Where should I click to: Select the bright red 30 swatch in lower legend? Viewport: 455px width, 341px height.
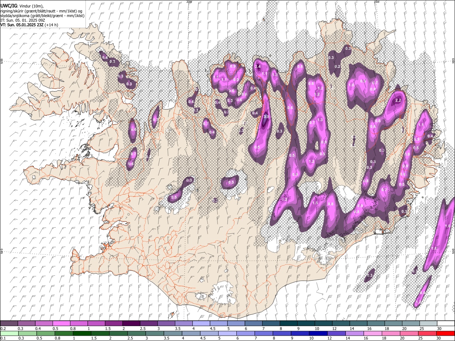click(x=445, y=333)
